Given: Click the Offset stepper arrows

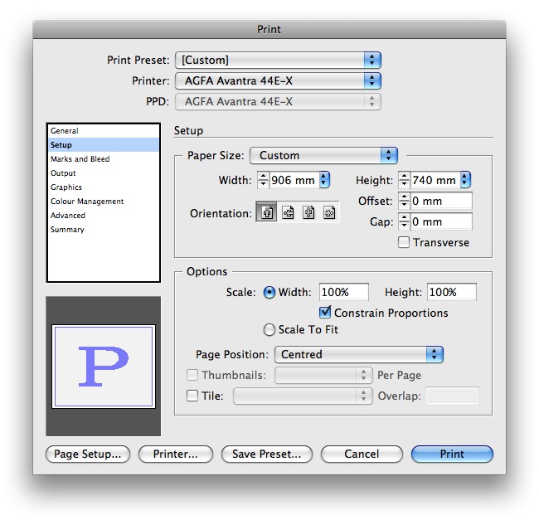Looking at the screenshot, I should tap(405, 201).
